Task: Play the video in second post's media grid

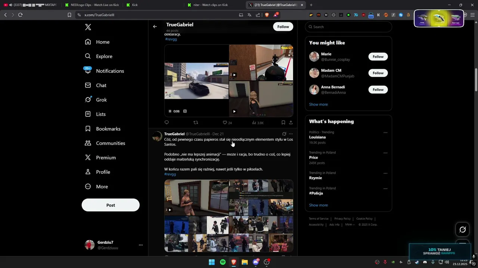Action: 170,210
